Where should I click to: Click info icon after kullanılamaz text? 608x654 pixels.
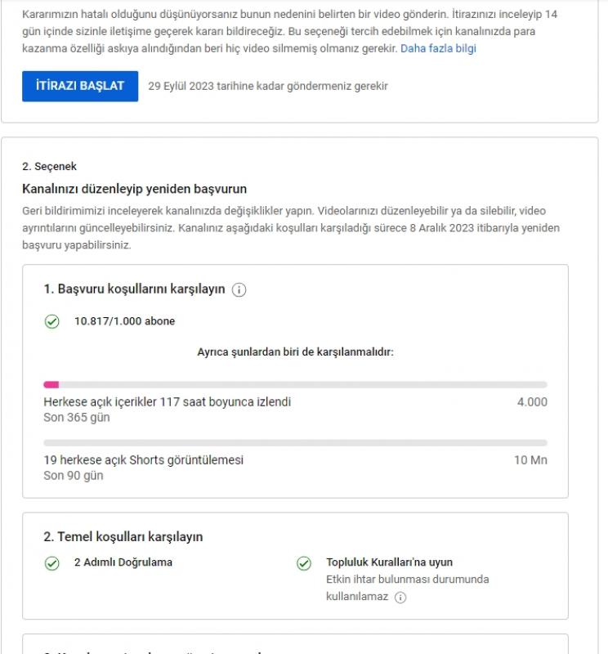point(400,598)
